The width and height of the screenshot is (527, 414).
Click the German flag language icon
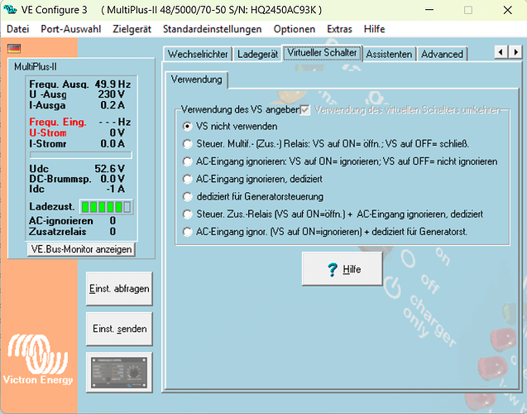[x=14, y=49]
